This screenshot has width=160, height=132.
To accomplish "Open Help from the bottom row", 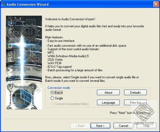I will 147,126.
